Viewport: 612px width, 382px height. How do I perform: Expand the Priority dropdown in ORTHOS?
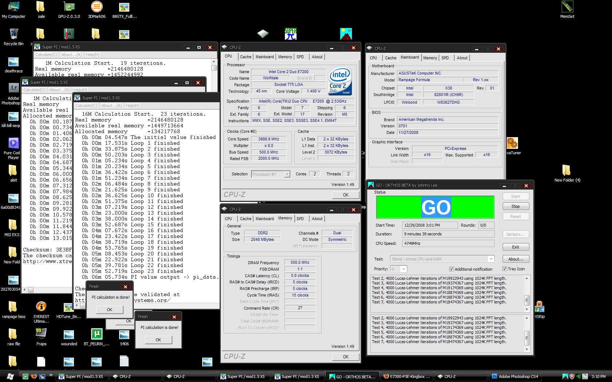point(404,269)
